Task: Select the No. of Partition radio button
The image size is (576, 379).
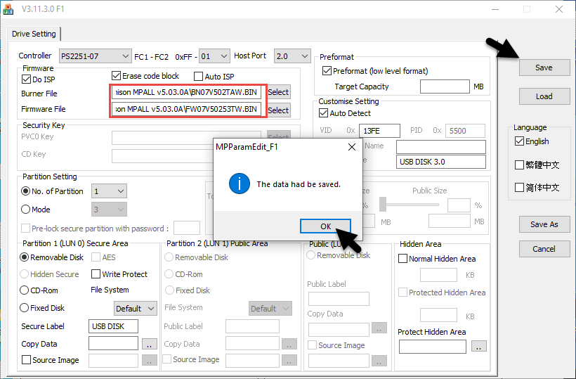Action: (26, 191)
